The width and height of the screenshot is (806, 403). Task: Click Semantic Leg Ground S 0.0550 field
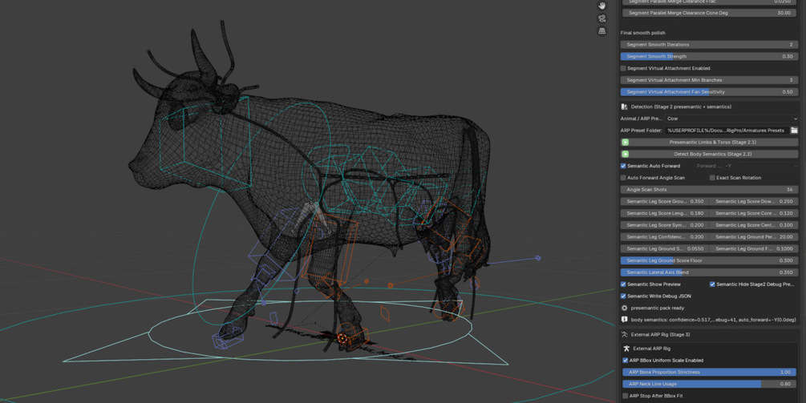point(665,248)
